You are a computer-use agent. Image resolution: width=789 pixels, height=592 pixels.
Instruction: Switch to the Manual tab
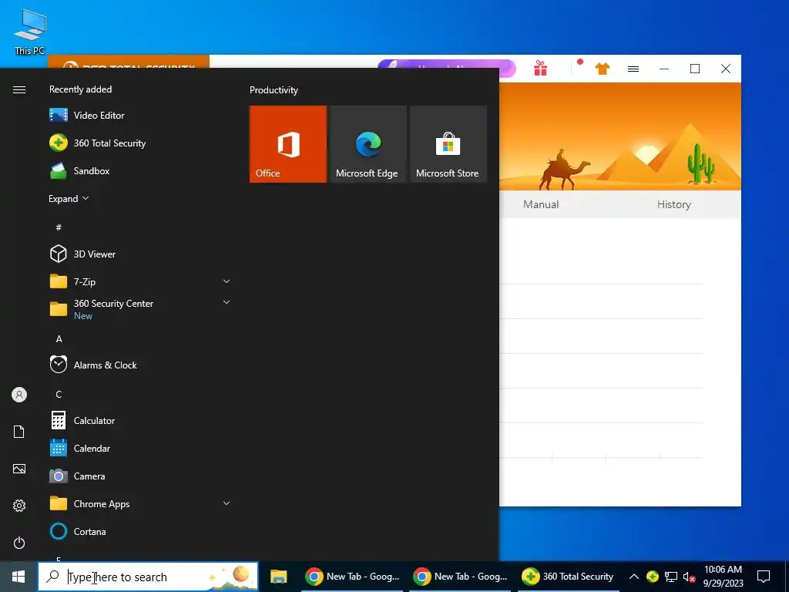[541, 204]
